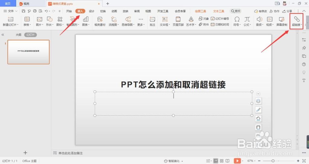This screenshot has height=164, width=309.
Task: Switch panel to 大纲 outline view
Action: (x=18, y=35)
